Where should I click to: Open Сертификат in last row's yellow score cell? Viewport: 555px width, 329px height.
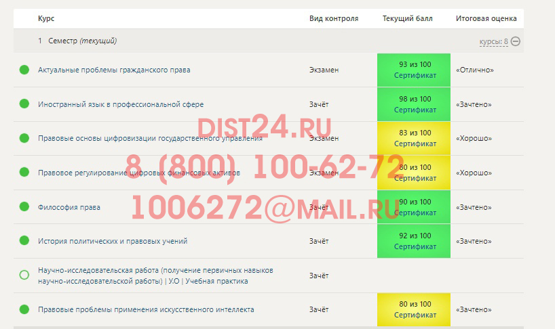415,315
